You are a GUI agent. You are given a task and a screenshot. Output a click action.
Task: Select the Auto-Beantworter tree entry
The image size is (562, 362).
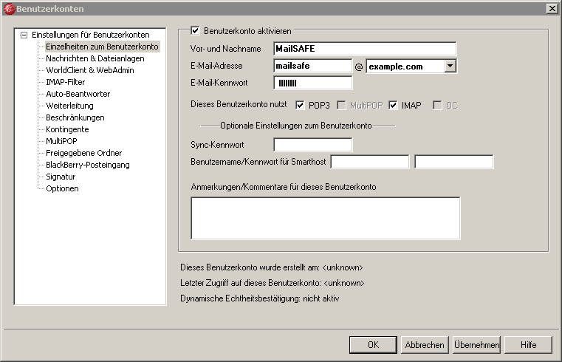[x=78, y=94]
